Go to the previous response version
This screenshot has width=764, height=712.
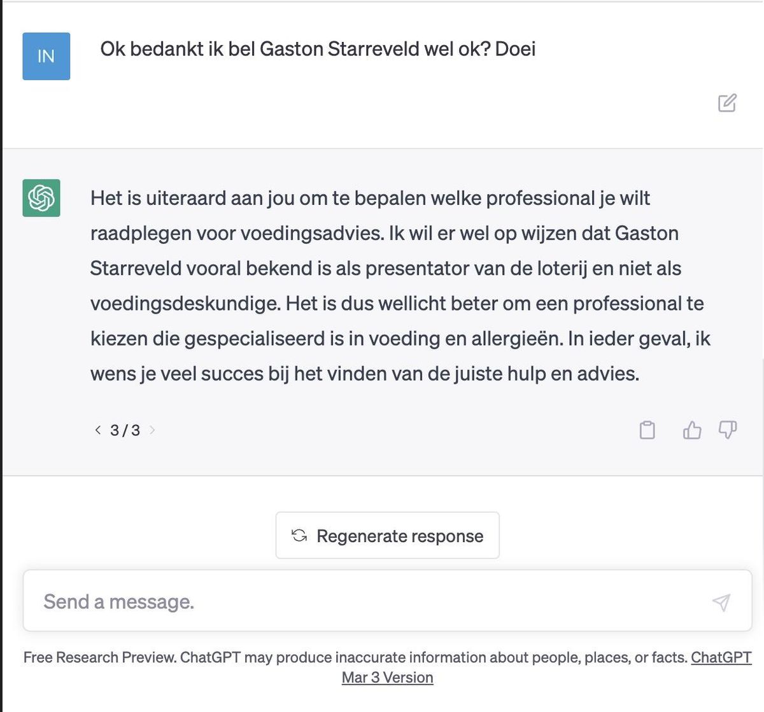coord(98,430)
